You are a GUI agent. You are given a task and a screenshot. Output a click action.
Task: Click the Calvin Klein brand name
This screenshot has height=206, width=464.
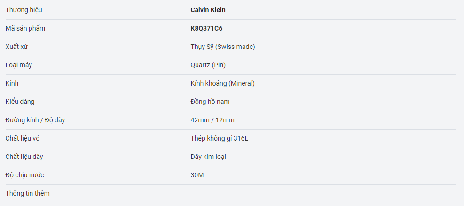coord(208,10)
